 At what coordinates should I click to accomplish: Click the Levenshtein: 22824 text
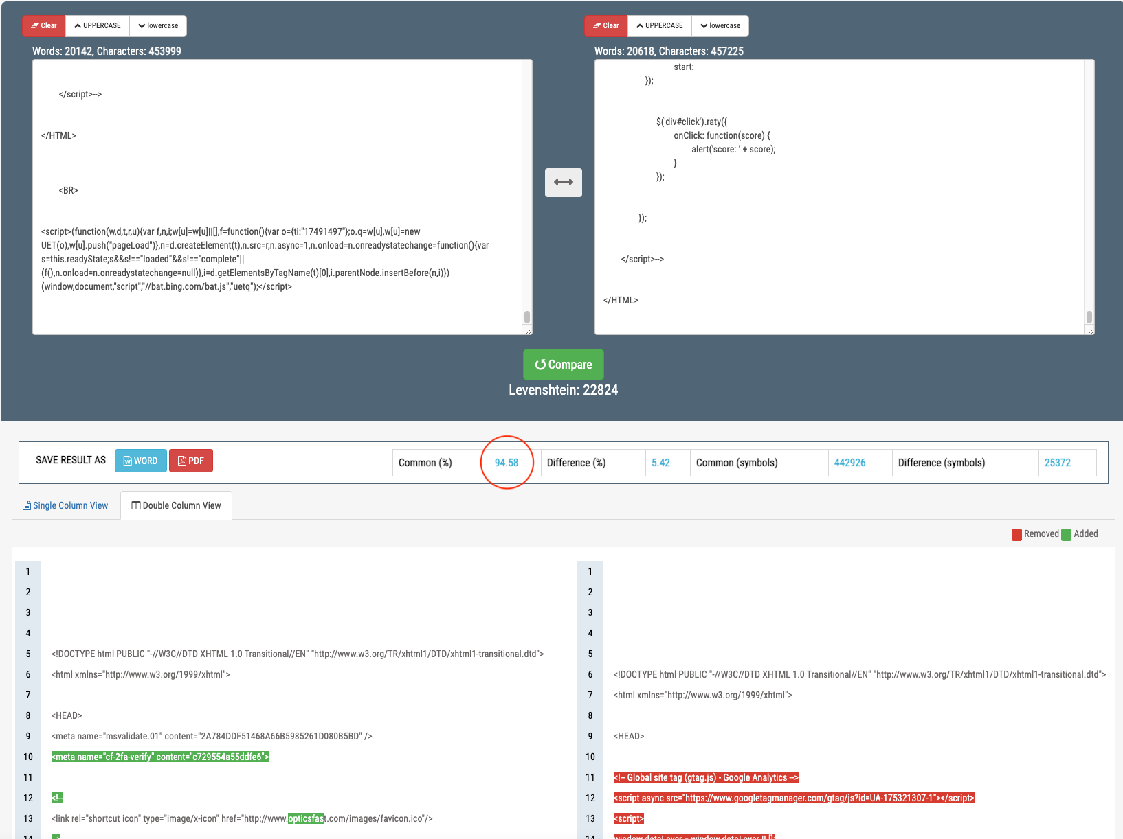(564, 390)
